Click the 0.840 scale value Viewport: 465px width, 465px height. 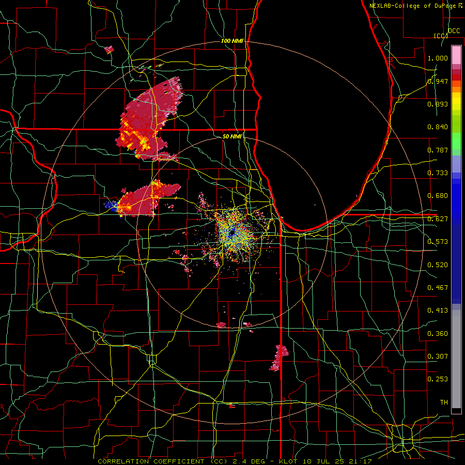pyautogui.click(x=438, y=127)
